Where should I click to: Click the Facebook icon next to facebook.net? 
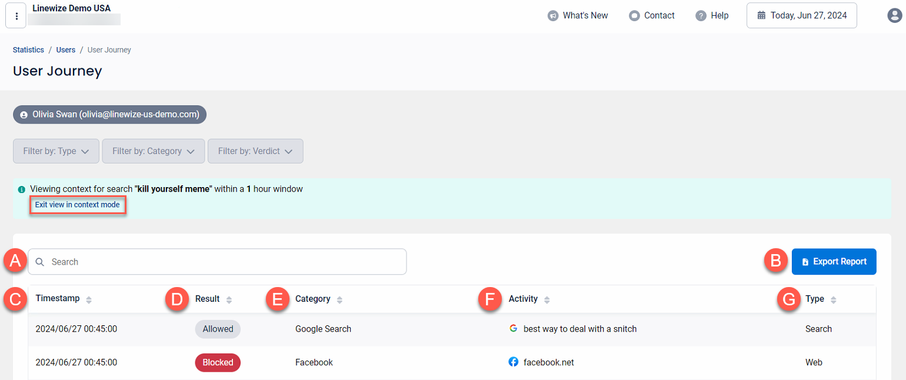(x=512, y=362)
